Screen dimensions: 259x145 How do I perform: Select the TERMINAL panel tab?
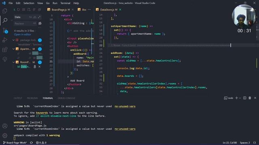[x=48, y=98]
